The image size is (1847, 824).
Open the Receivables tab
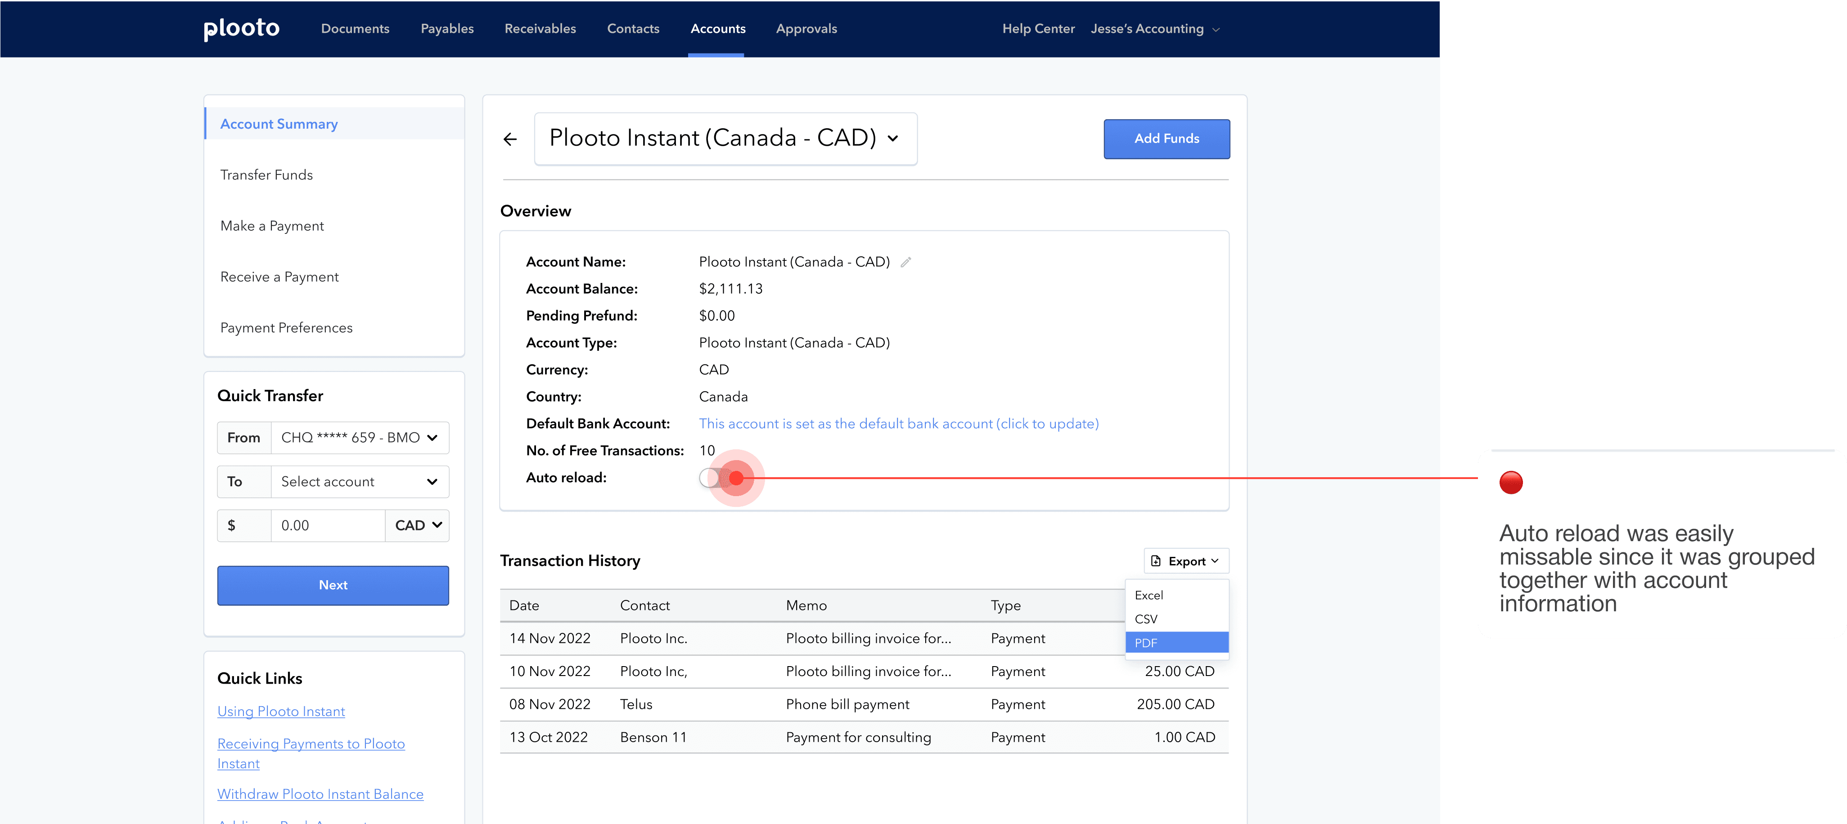540,29
